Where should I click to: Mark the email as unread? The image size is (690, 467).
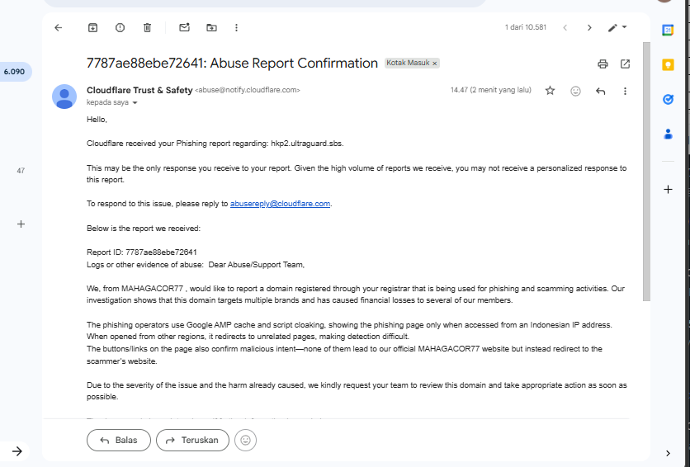pos(184,28)
